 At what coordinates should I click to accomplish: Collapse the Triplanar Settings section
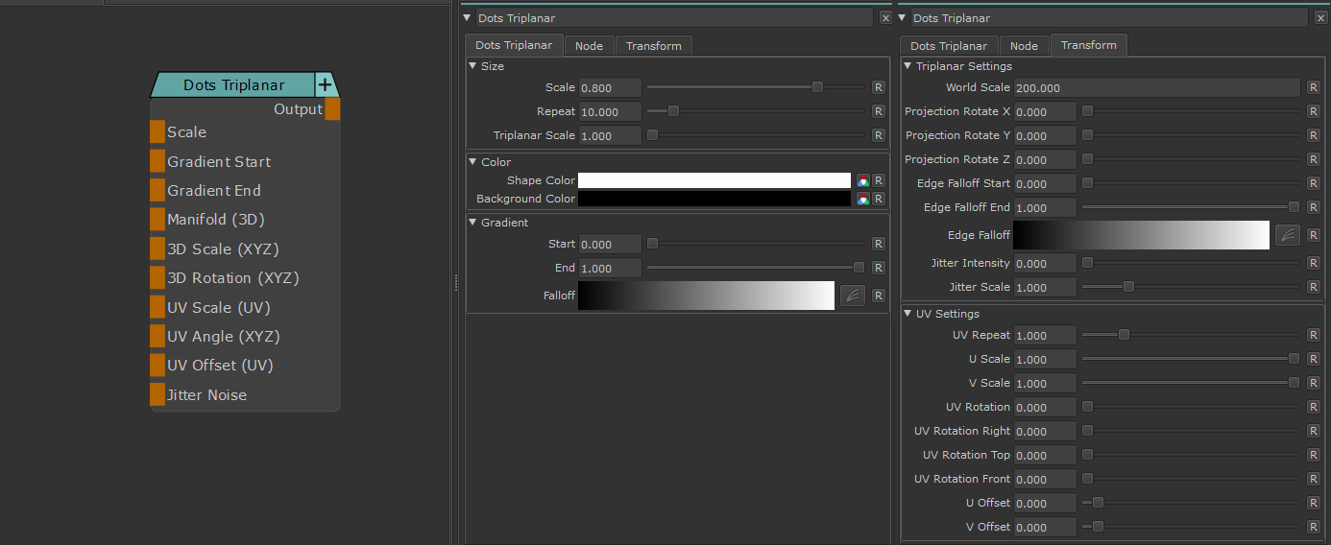(907, 66)
